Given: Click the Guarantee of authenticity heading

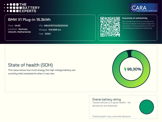Looking at the screenshot, I should click(135, 18).
